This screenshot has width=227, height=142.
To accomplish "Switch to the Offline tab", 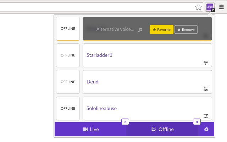I will coord(162,129).
